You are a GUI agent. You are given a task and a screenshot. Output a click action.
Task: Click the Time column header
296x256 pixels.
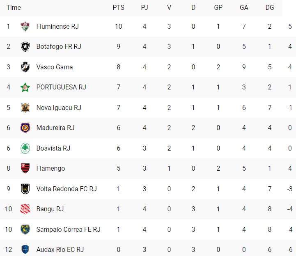tap(14, 7)
